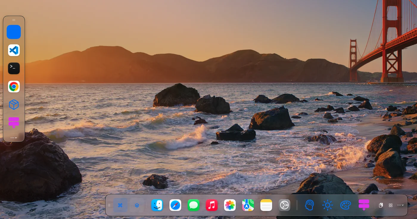Open the Terminal app in the vertical dock
The image size is (417, 219).
pyautogui.click(x=14, y=68)
